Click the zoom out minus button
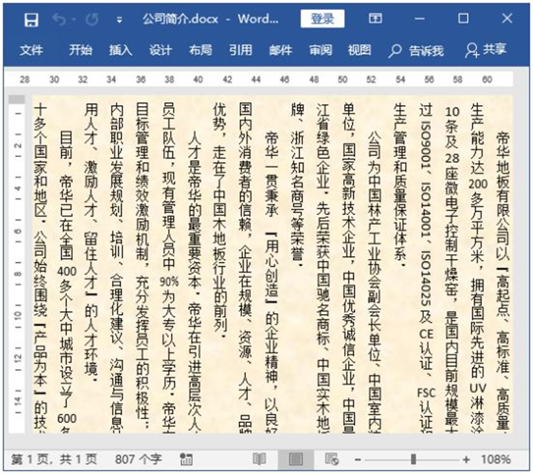The image size is (533, 474). tap(356, 460)
